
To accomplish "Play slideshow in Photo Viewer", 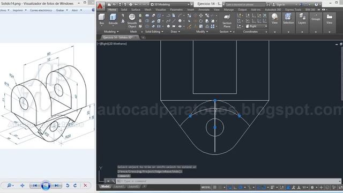I will point(46,185).
